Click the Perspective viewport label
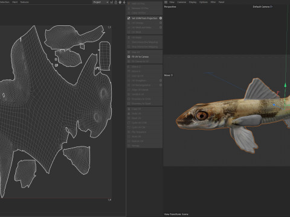290x217 pixels. click(170, 7)
